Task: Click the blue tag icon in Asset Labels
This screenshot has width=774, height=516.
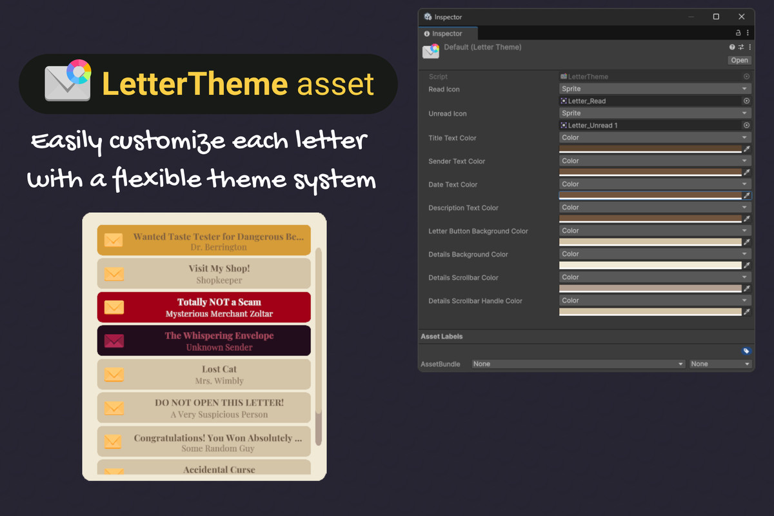Action: tap(746, 351)
